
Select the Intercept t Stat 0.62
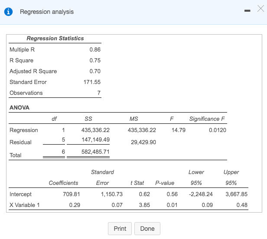(x=144, y=194)
